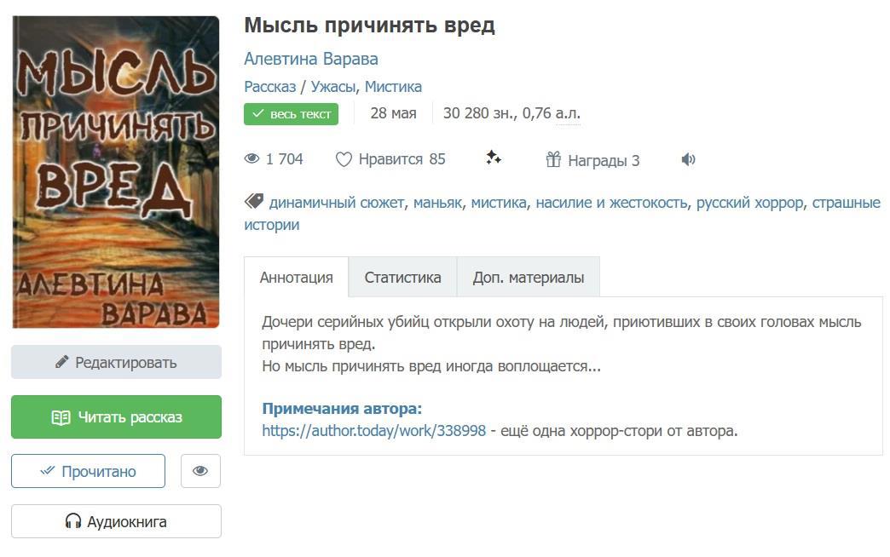Click the Читать рассказ green button

point(116,417)
